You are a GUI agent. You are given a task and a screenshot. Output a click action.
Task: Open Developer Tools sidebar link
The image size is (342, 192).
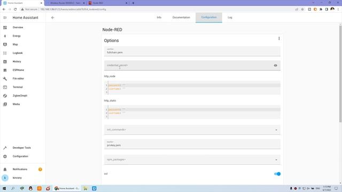(21, 148)
